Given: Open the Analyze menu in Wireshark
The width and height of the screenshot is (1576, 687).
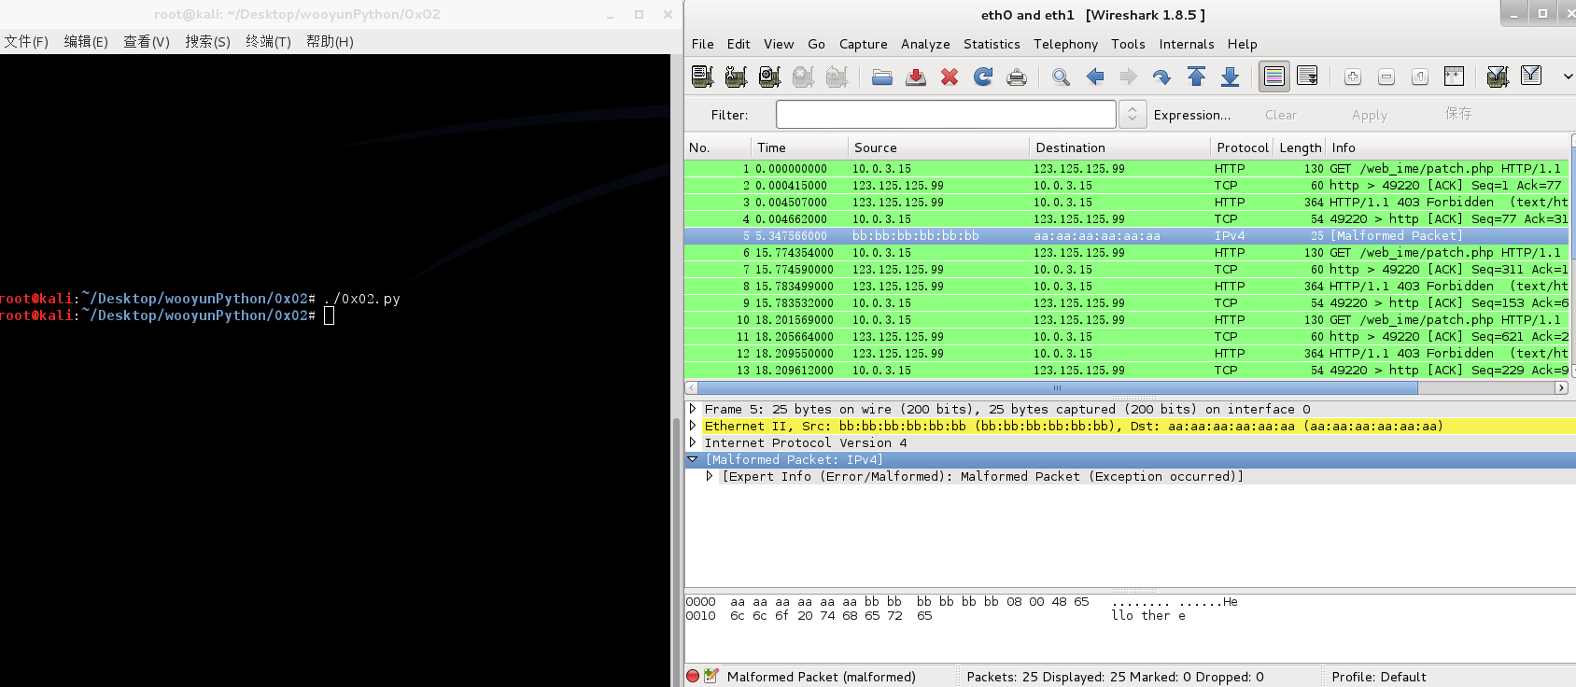Looking at the screenshot, I should (x=925, y=44).
